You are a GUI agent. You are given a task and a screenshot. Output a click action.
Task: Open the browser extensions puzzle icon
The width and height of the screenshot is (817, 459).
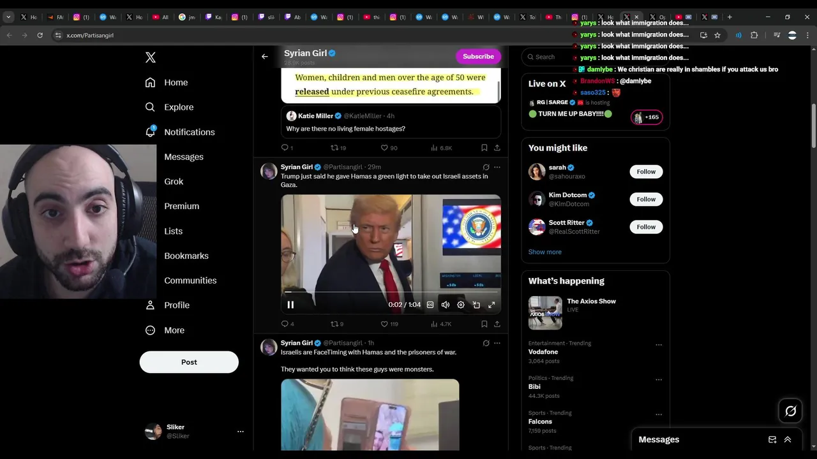coord(754,35)
